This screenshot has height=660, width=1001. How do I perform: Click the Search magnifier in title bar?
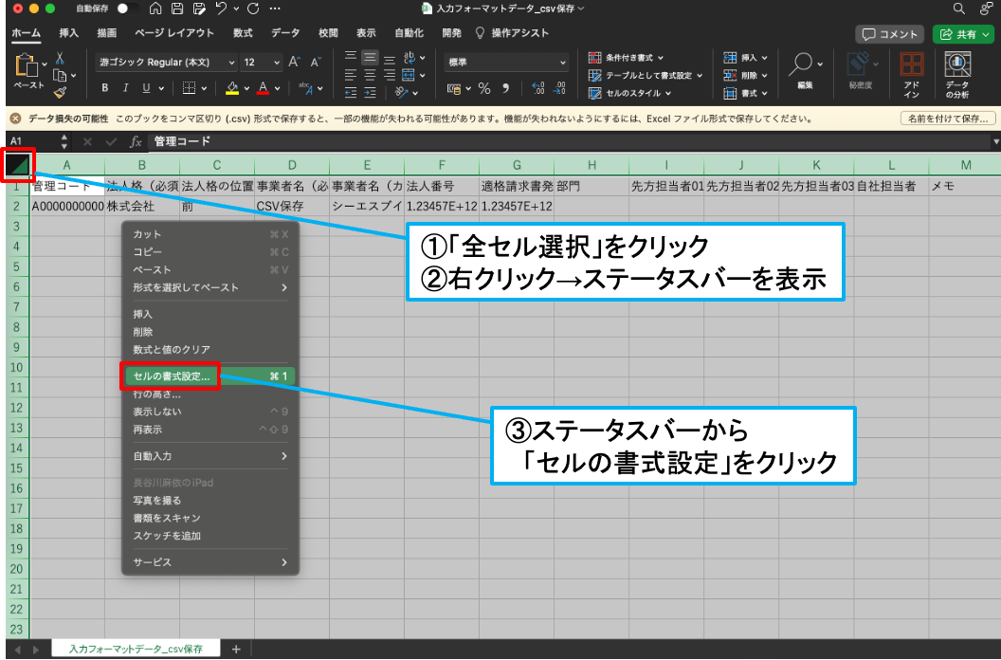coord(959,9)
